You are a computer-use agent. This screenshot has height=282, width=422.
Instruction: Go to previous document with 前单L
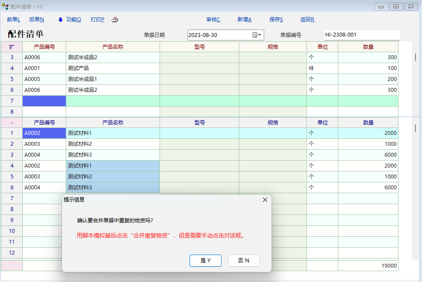tap(14, 20)
